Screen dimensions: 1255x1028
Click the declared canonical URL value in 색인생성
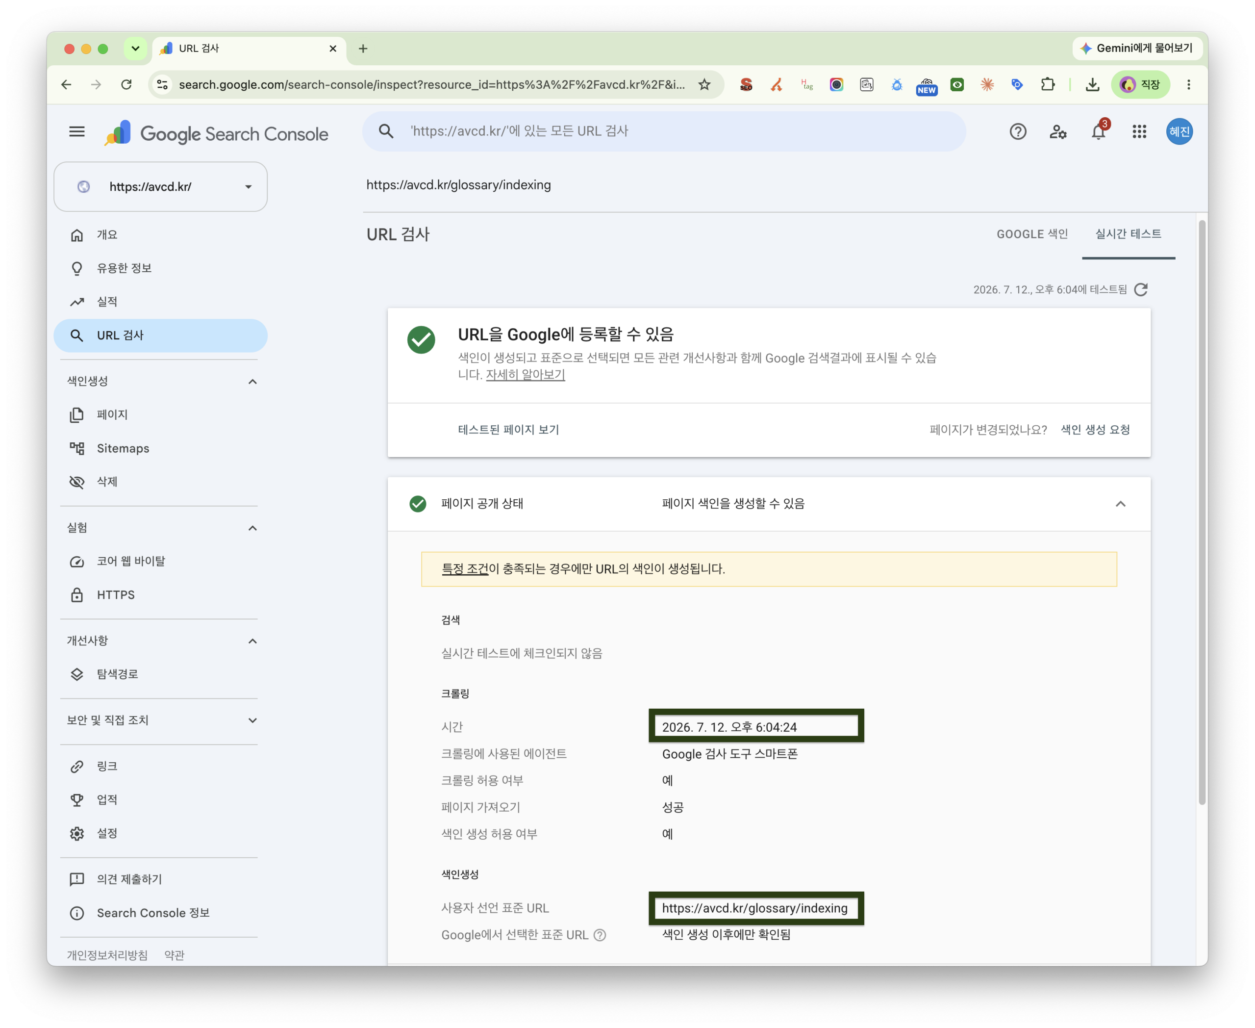pyautogui.click(x=754, y=908)
